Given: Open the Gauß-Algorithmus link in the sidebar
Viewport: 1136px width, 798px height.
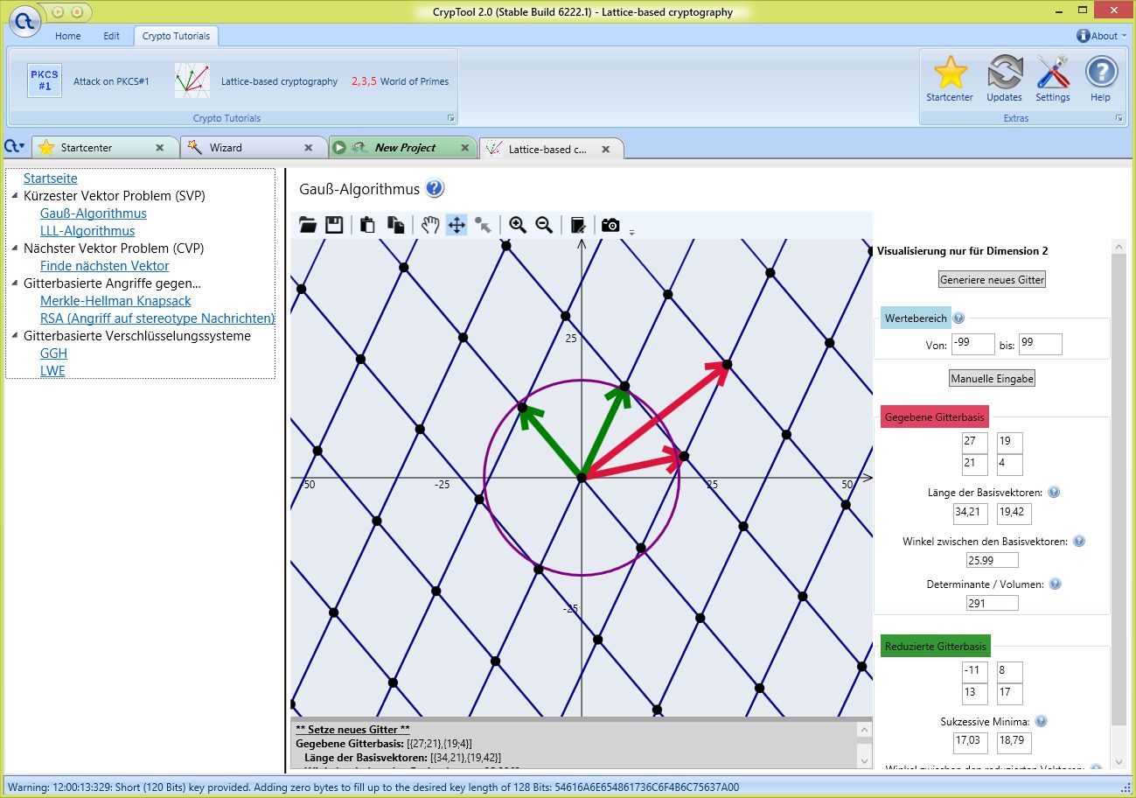Looking at the screenshot, I should (x=94, y=213).
